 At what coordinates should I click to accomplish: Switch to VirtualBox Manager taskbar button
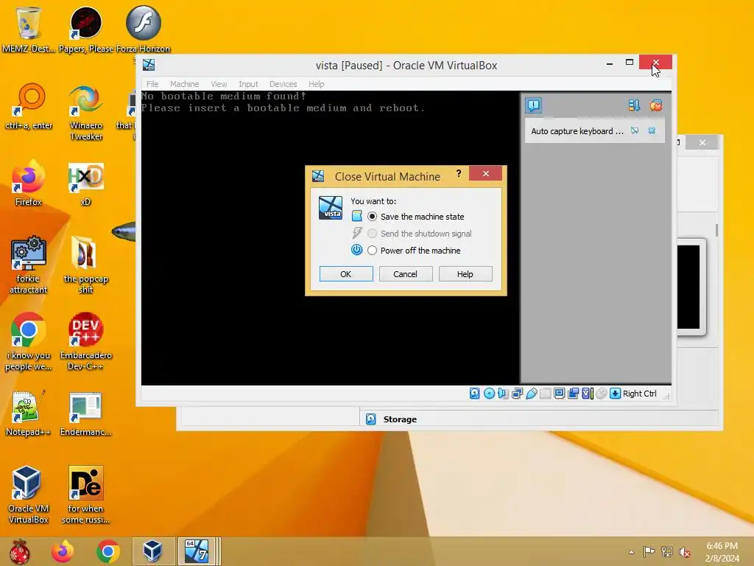coord(153,551)
